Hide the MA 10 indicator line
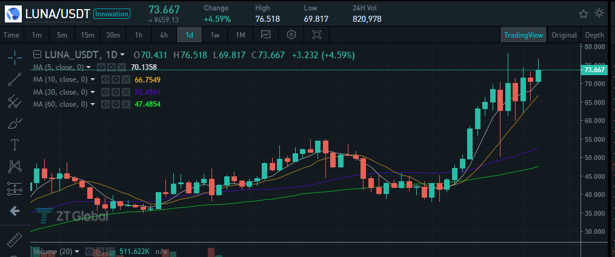This screenshot has width=615, height=257. click(x=105, y=79)
